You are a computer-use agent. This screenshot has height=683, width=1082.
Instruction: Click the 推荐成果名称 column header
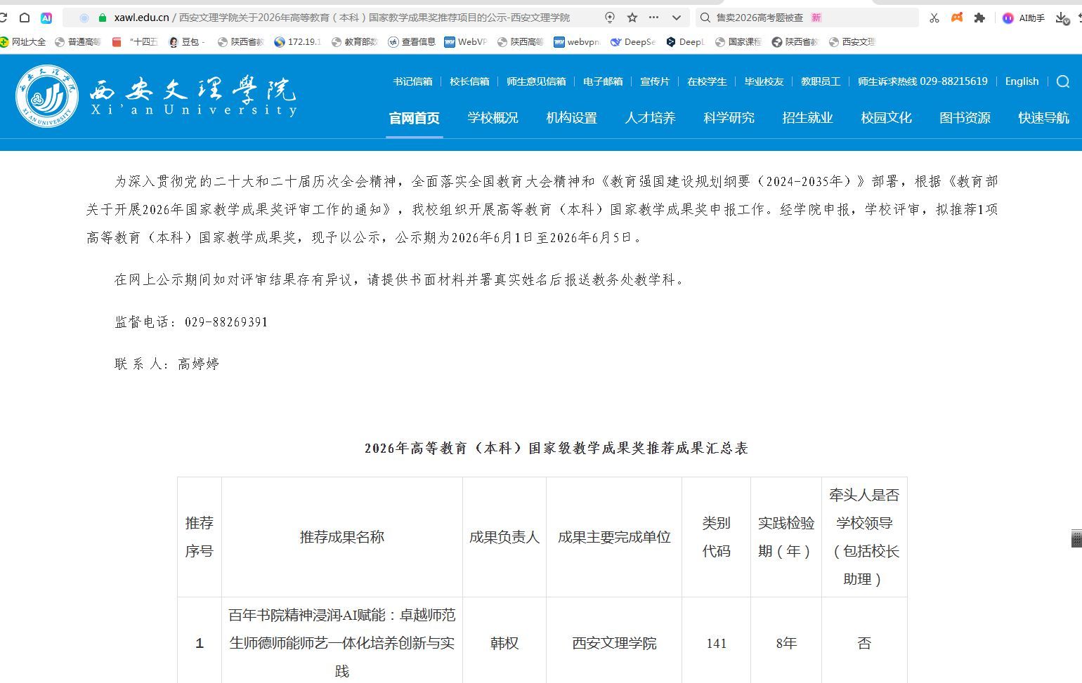[342, 537]
